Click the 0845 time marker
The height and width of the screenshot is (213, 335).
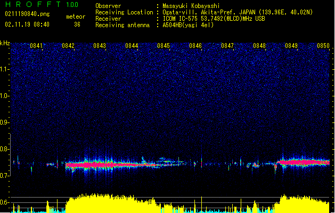[x=164, y=46]
